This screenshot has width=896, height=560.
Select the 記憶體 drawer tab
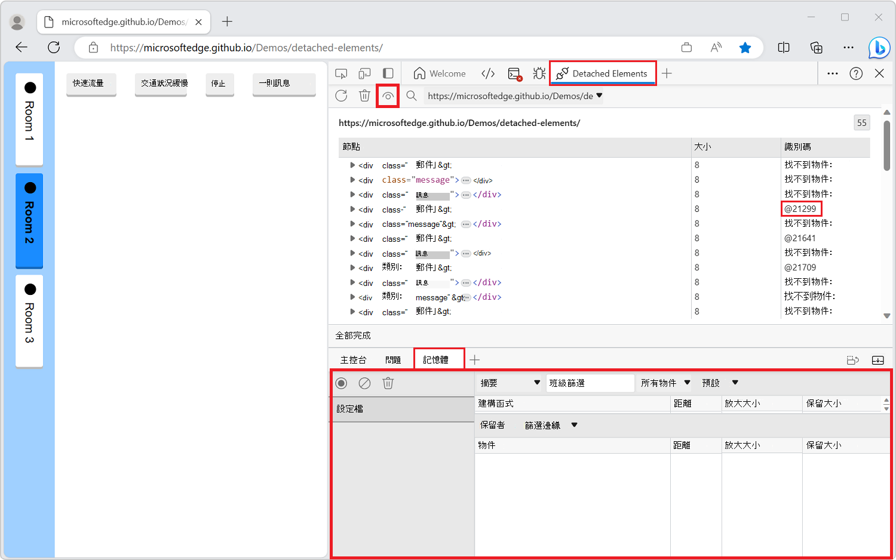[x=438, y=359]
